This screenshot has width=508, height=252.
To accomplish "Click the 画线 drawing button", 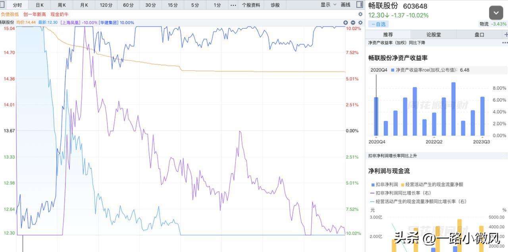I will [x=346, y=5].
